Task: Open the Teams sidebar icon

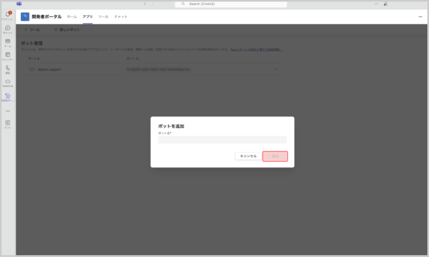Action: coord(8,42)
